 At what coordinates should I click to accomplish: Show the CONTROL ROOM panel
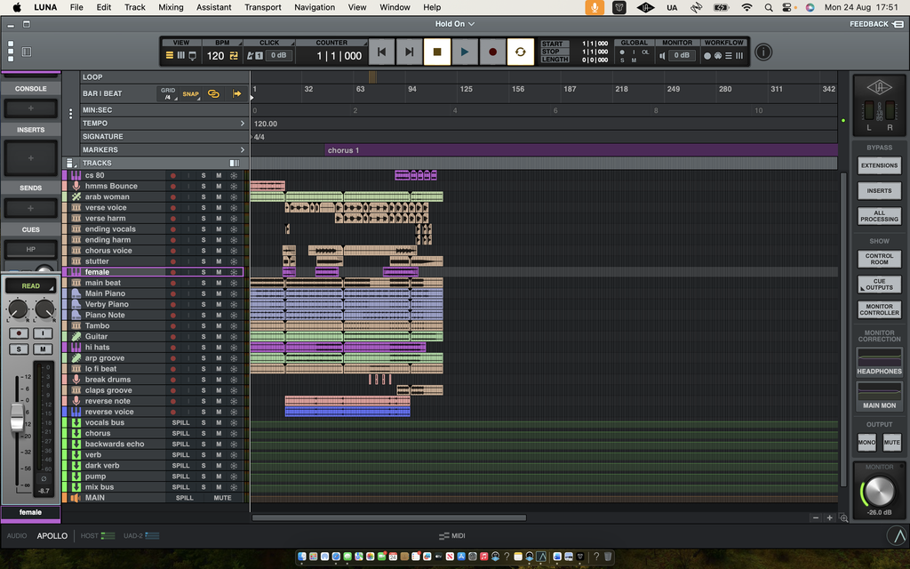pyautogui.click(x=879, y=259)
